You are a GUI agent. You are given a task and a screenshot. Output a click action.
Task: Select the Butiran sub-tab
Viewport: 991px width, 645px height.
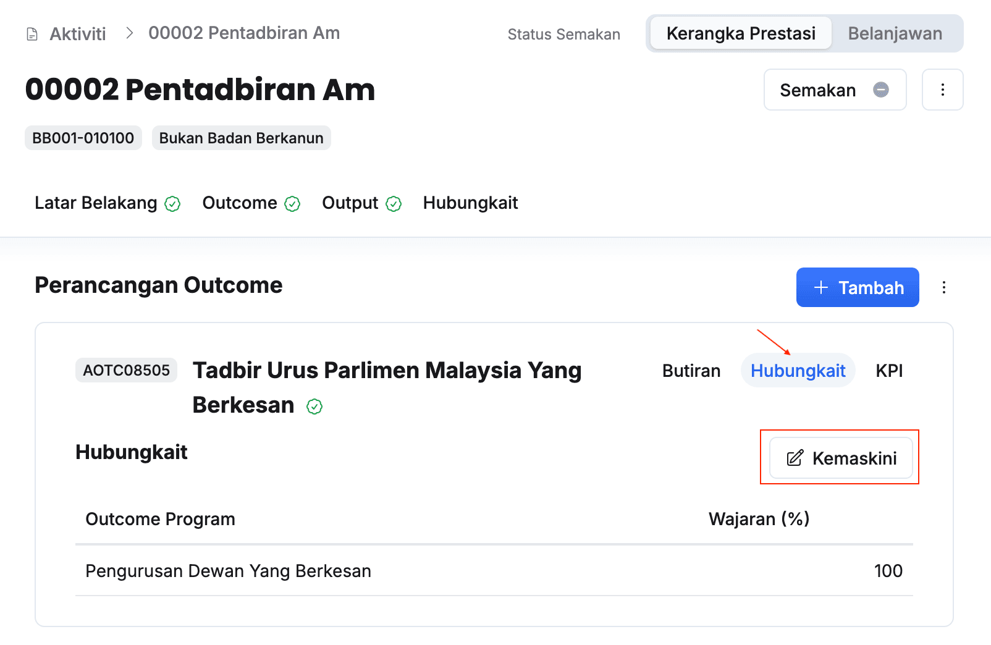(691, 371)
